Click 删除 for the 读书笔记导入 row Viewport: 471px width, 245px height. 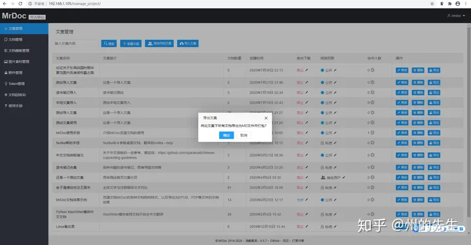pyautogui.click(x=418, y=92)
